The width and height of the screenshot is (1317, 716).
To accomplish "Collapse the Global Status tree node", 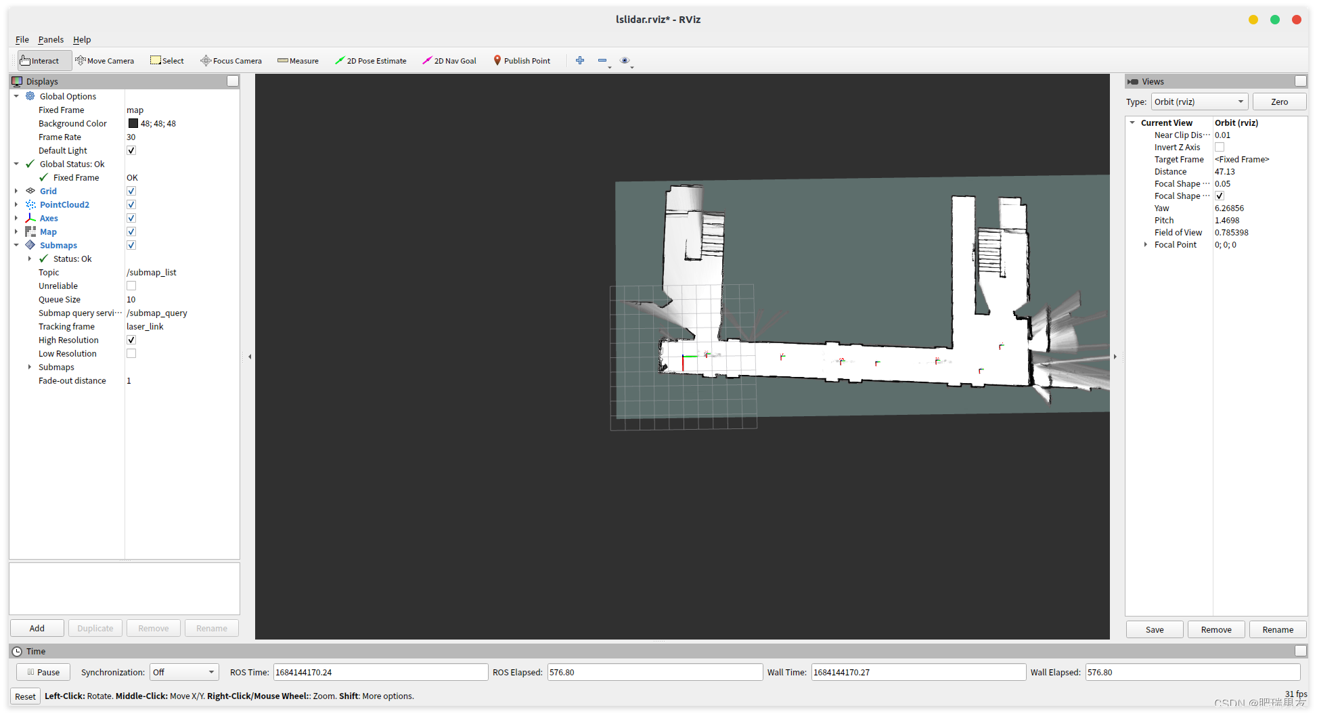I will [16, 164].
